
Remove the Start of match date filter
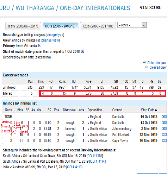pyautogui.click(x=82, y=51)
